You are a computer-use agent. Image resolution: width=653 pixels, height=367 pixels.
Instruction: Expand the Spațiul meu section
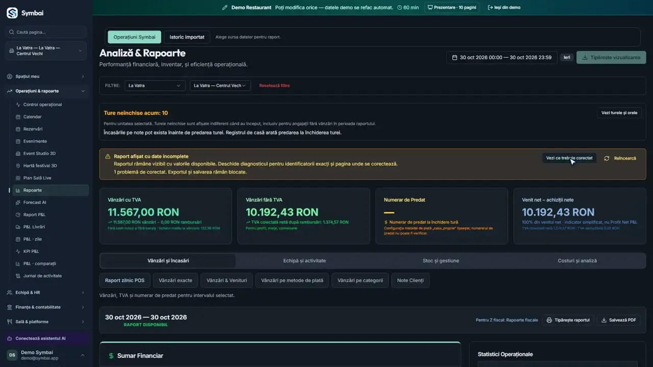pos(46,76)
